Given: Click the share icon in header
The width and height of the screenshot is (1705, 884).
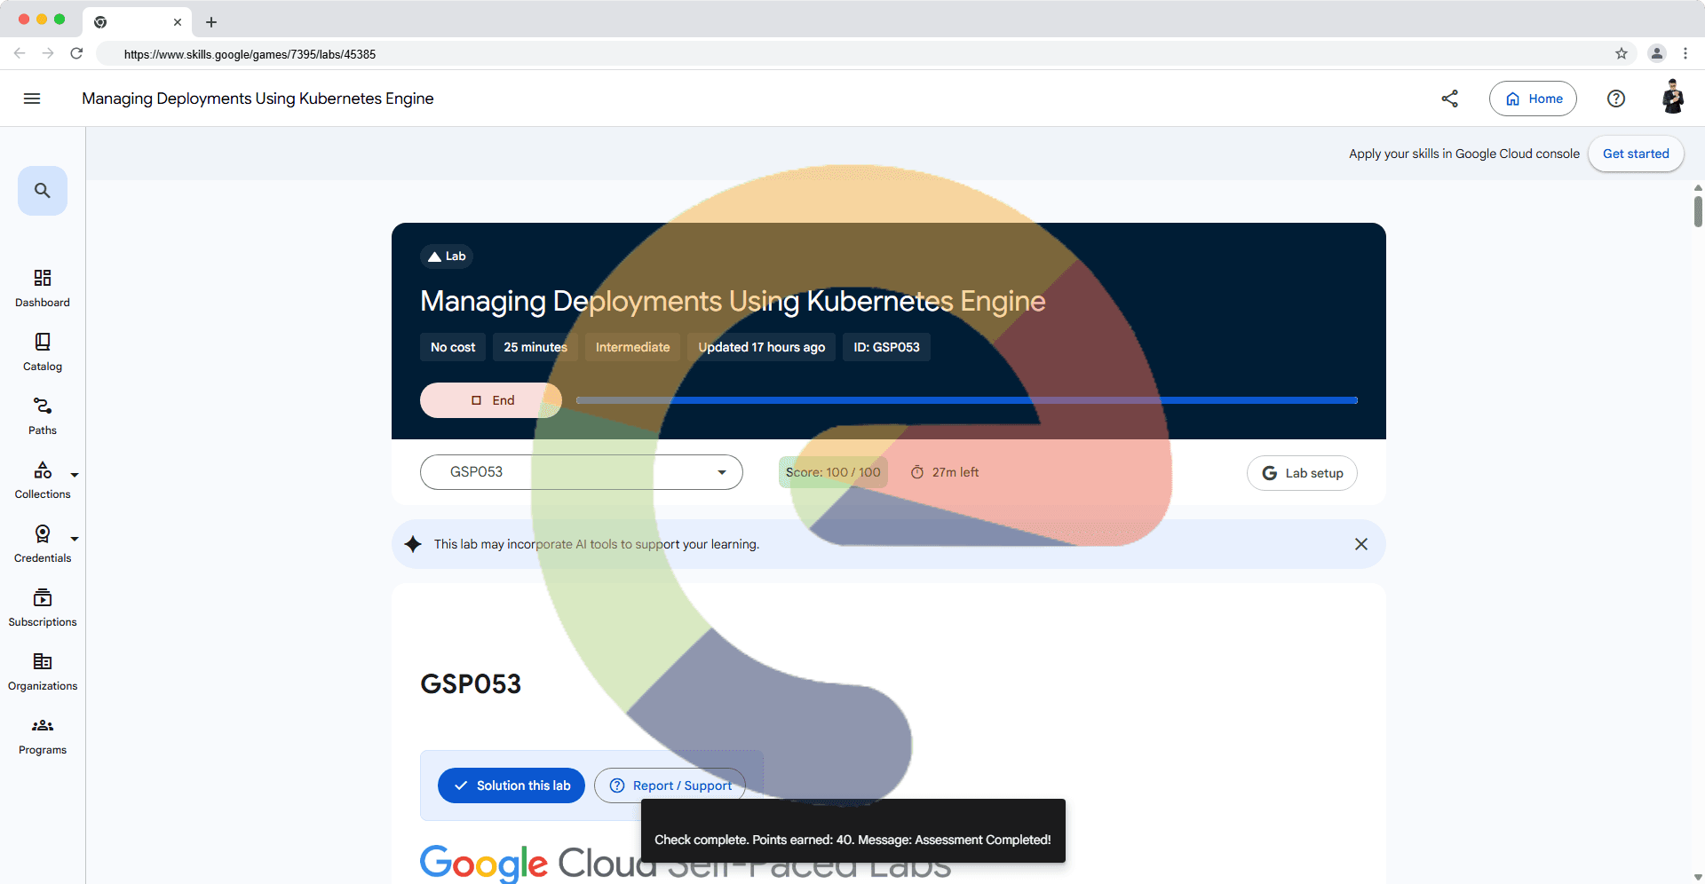Looking at the screenshot, I should click(x=1450, y=99).
